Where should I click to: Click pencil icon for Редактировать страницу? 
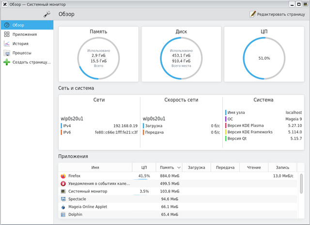[252, 14]
